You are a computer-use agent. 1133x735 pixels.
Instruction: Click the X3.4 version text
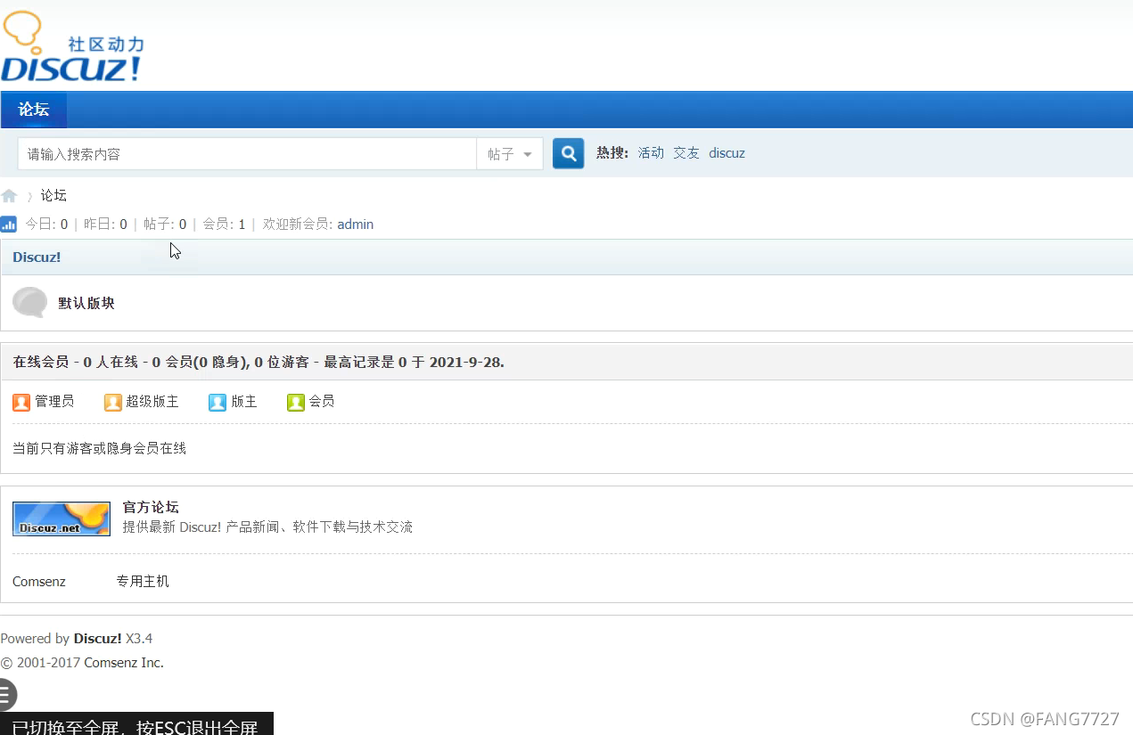coord(139,639)
